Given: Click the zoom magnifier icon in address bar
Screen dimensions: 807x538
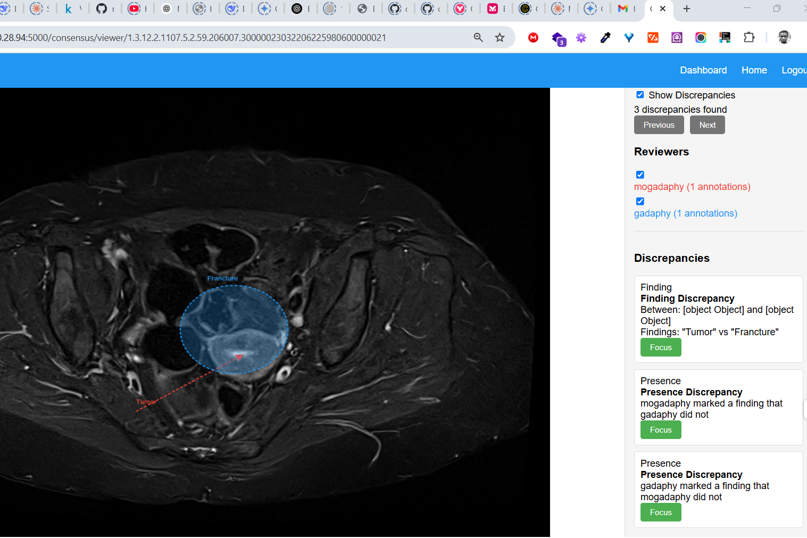Looking at the screenshot, I should tap(478, 38).
